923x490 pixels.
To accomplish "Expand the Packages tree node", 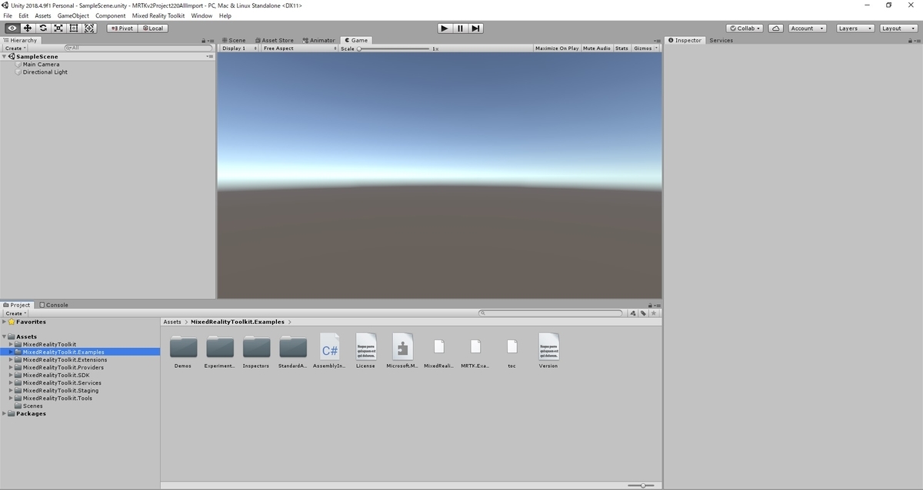I will tap(5, 414).
